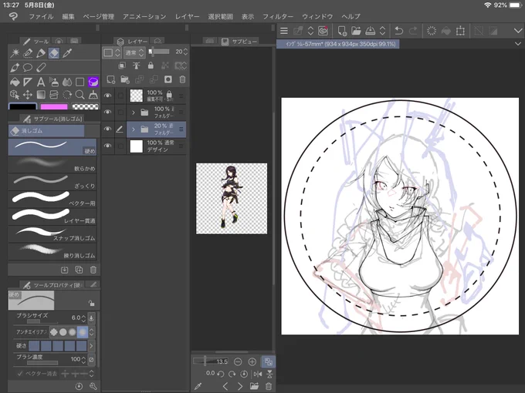The image size is (525, 393).
Task: Hide the デザイン layer
Action: coord(107,146)
